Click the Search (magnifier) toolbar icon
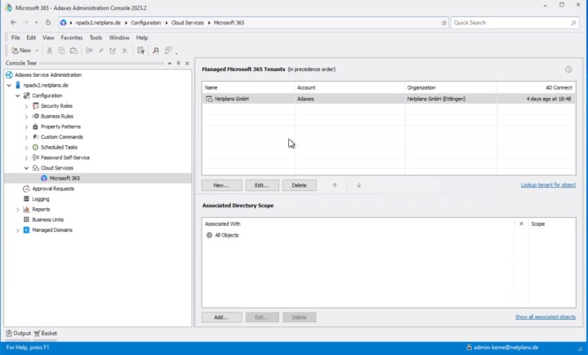The width and height of the screenshot is (588, 355). (x=154, y=51)
